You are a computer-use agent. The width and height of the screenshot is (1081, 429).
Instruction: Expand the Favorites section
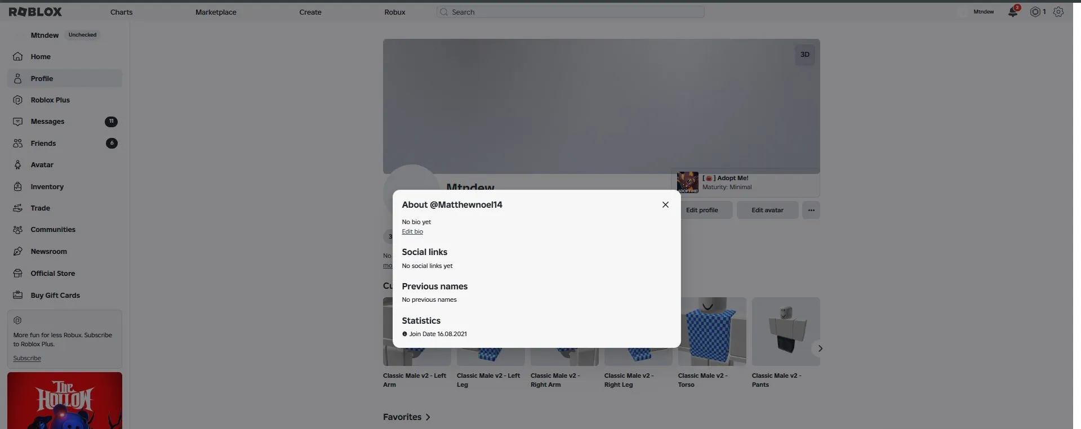[x=407, y=417]
